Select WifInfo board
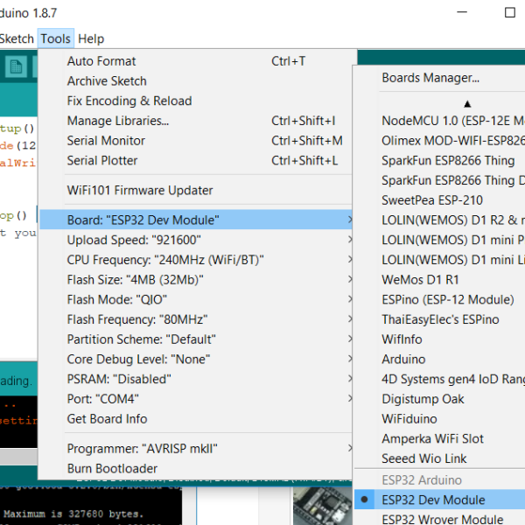Screen dimensions: 525x525 [x=439, y=339]
